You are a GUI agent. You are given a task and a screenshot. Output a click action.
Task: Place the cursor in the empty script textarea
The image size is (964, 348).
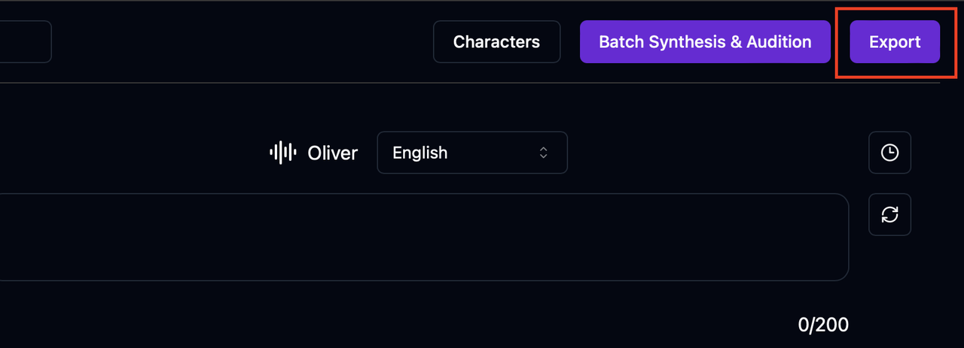coord(422,237)
